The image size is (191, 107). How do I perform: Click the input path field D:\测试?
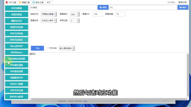63,8
